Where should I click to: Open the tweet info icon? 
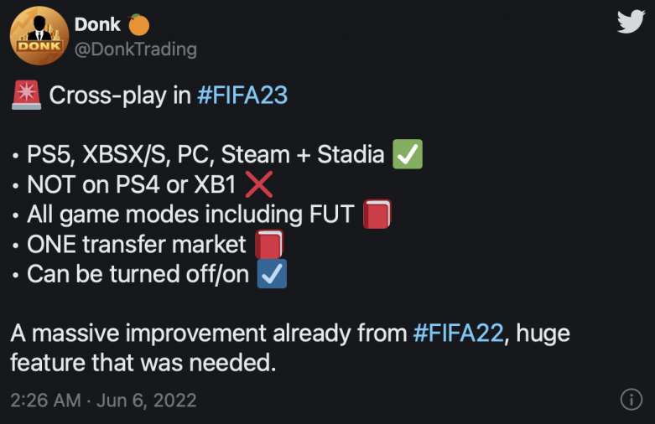coord(630,399)
